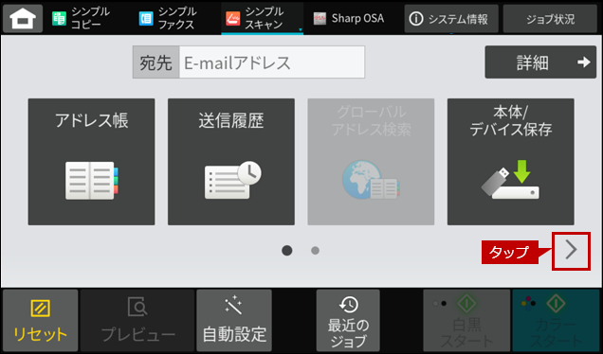Open システム情報 system info
The image size is (603, 354).
tap(451, 18)
